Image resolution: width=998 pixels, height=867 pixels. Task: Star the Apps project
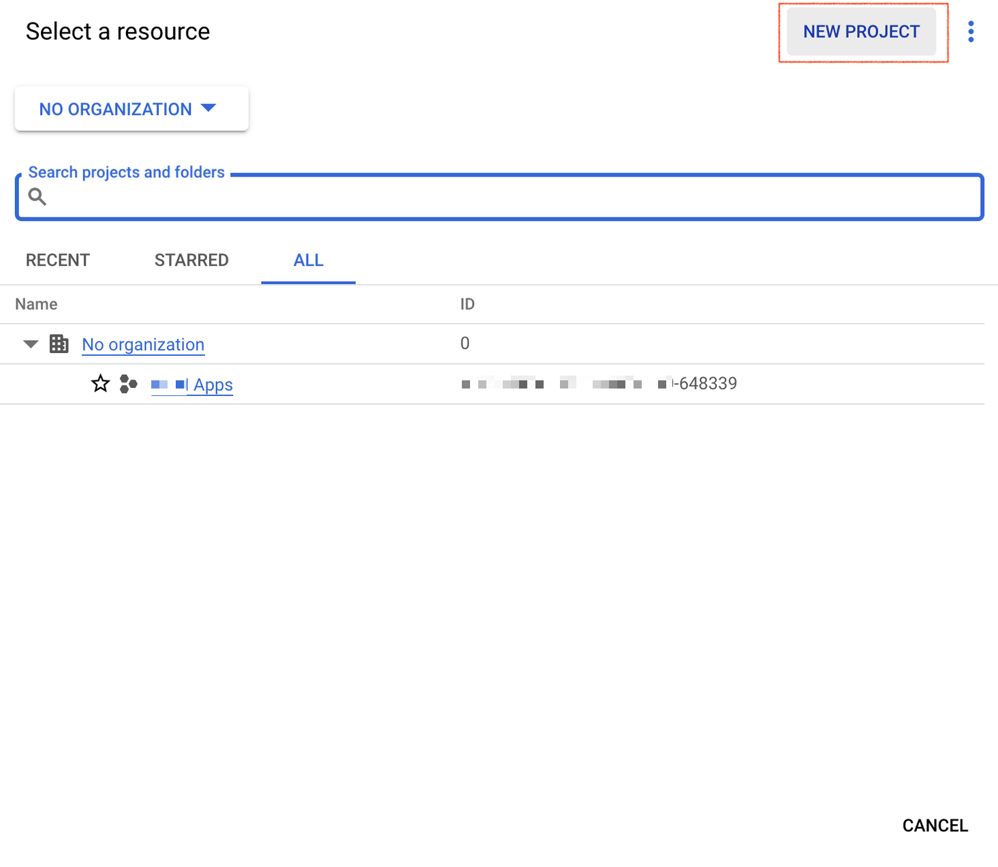coord(100,384)
